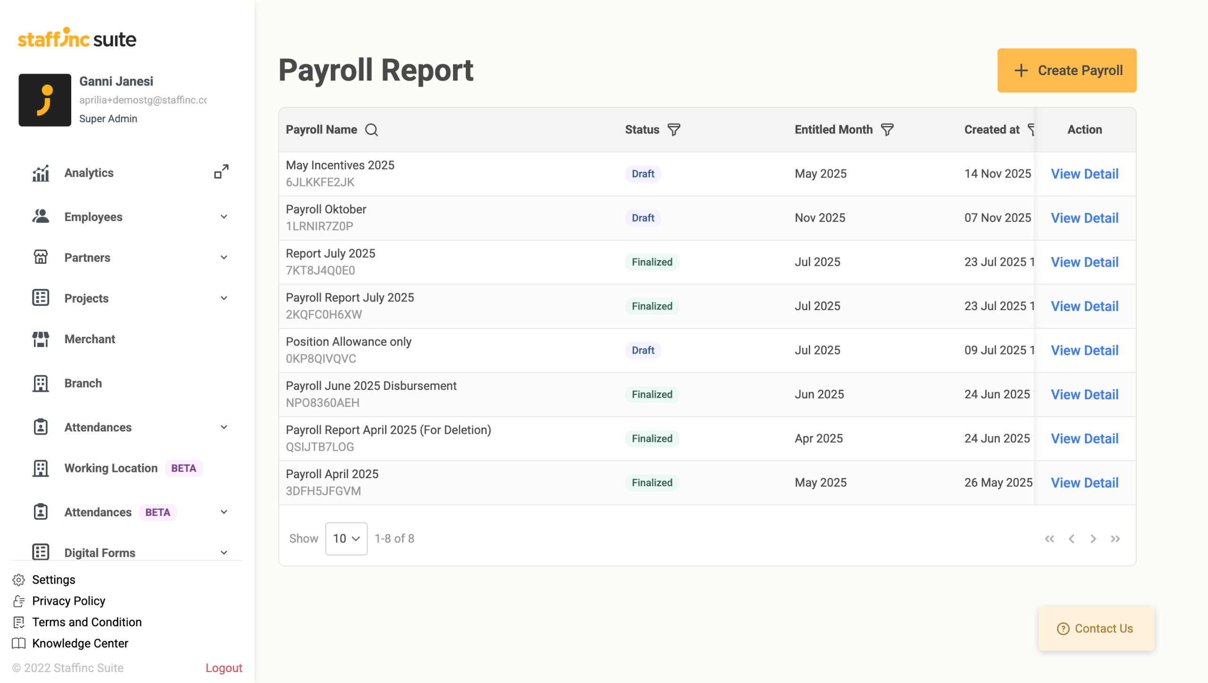Expand the Projects sidebar submenu
1208x683 pixels.
coord(224,298)
